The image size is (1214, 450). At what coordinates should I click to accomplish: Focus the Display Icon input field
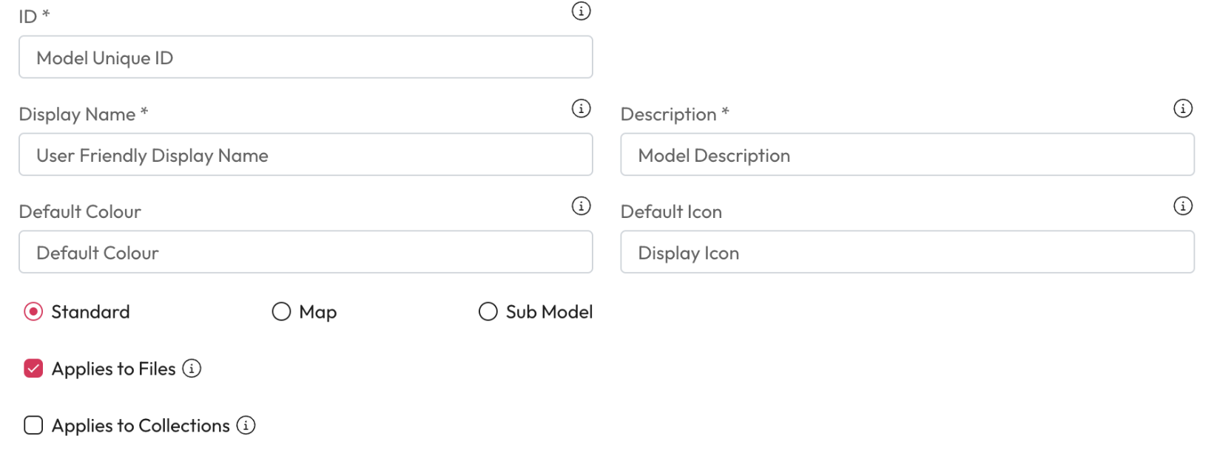point(907,253)
